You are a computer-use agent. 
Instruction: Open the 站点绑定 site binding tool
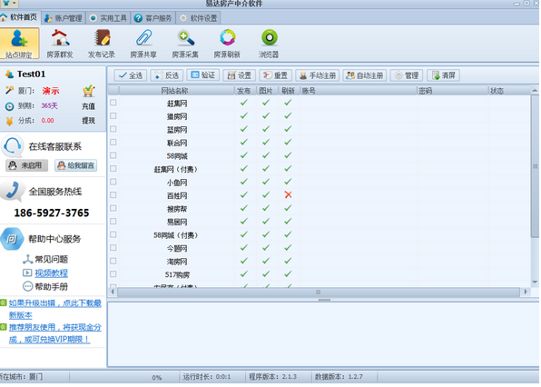tap(19, 44)
